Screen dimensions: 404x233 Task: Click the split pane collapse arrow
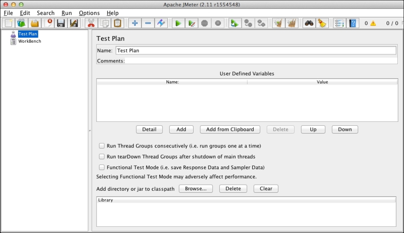[90, 131]
